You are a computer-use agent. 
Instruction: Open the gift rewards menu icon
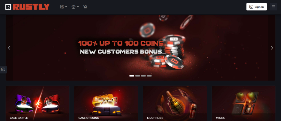click(73, 7)
